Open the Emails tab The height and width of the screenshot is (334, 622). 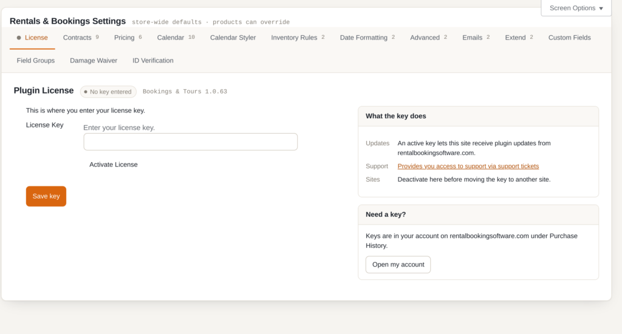click(476, 38)
